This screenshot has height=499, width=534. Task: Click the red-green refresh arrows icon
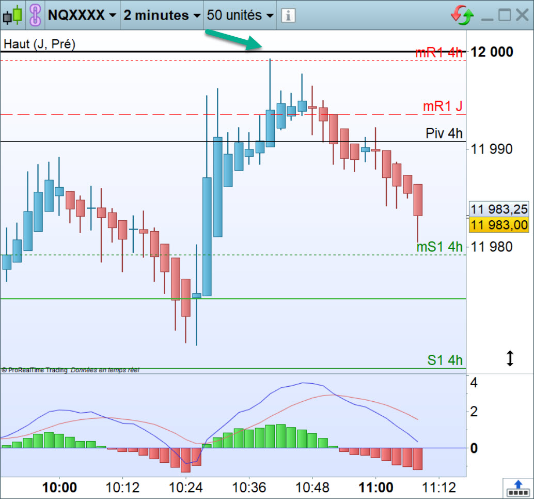462,15
